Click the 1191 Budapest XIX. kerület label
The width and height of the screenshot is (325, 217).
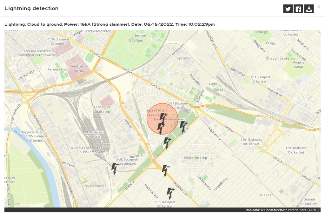click(x=251, y=141)
